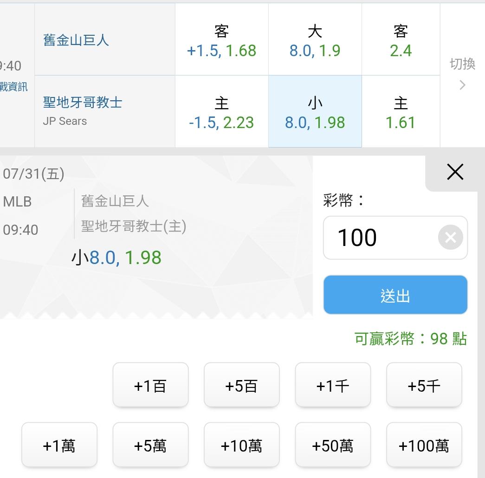Add +5百 to the wager
The height and width of the screenshot is (478, 485).
242,385
